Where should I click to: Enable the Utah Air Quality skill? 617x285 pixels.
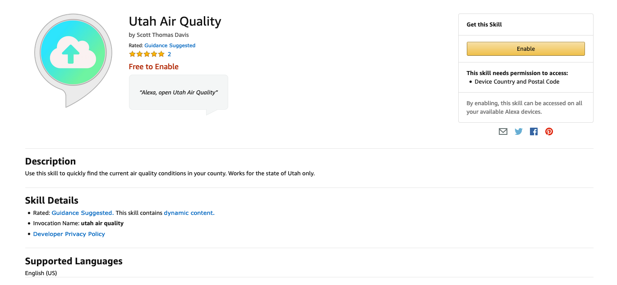(x=525, y=49)
